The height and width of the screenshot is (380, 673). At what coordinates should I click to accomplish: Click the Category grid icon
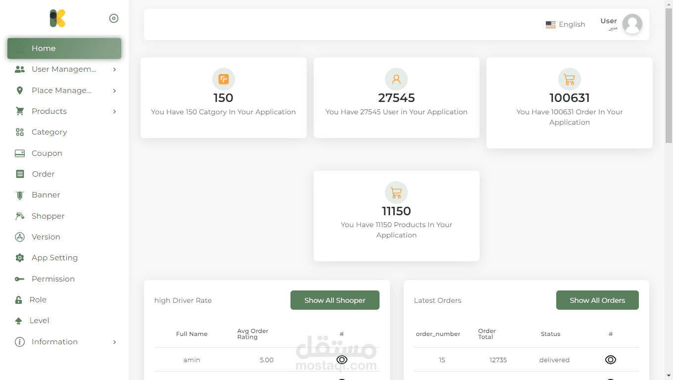pyautogui.click(x=20, y=132)
